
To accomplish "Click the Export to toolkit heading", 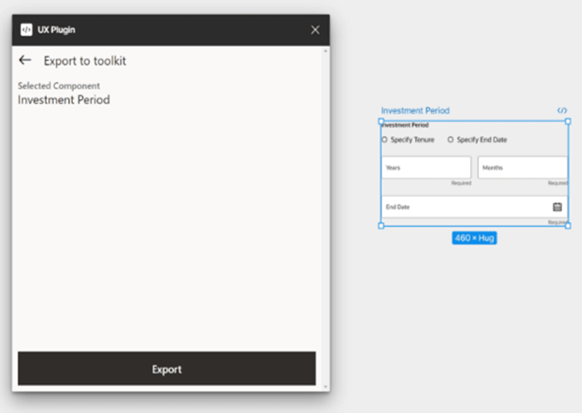I will click(x=85, y=61).
